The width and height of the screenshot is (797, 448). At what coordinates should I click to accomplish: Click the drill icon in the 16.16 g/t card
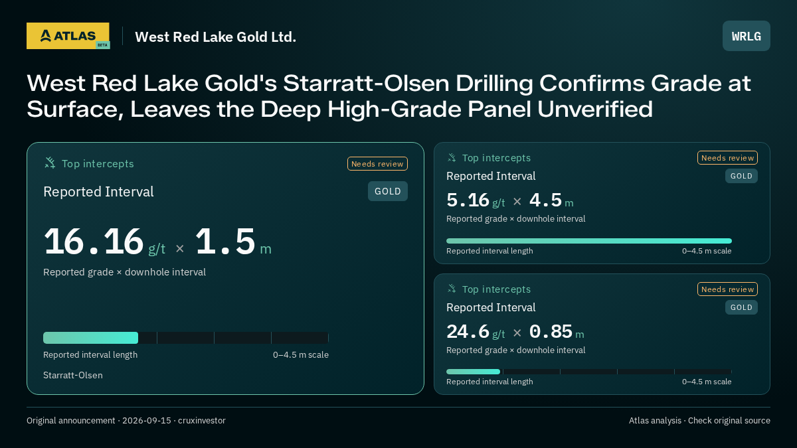(49, 163)
